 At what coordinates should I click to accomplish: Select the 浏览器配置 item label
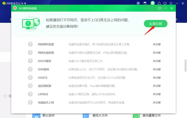(x=45, y=86)
